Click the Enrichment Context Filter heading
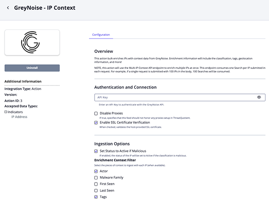This screenshot has width=269, height=200. [115, 160]
